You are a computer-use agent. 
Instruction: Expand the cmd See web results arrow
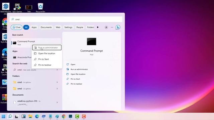point(57,70)
